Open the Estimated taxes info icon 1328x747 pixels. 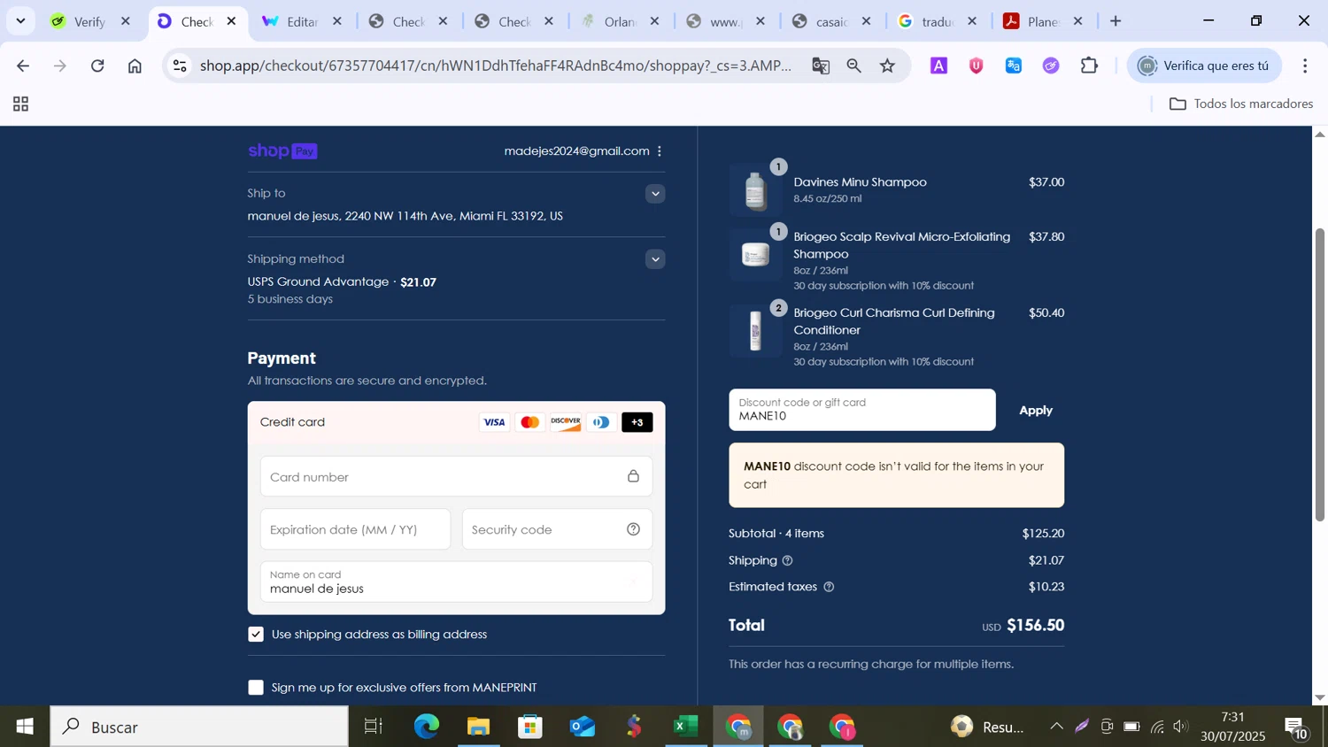point(829,587)
